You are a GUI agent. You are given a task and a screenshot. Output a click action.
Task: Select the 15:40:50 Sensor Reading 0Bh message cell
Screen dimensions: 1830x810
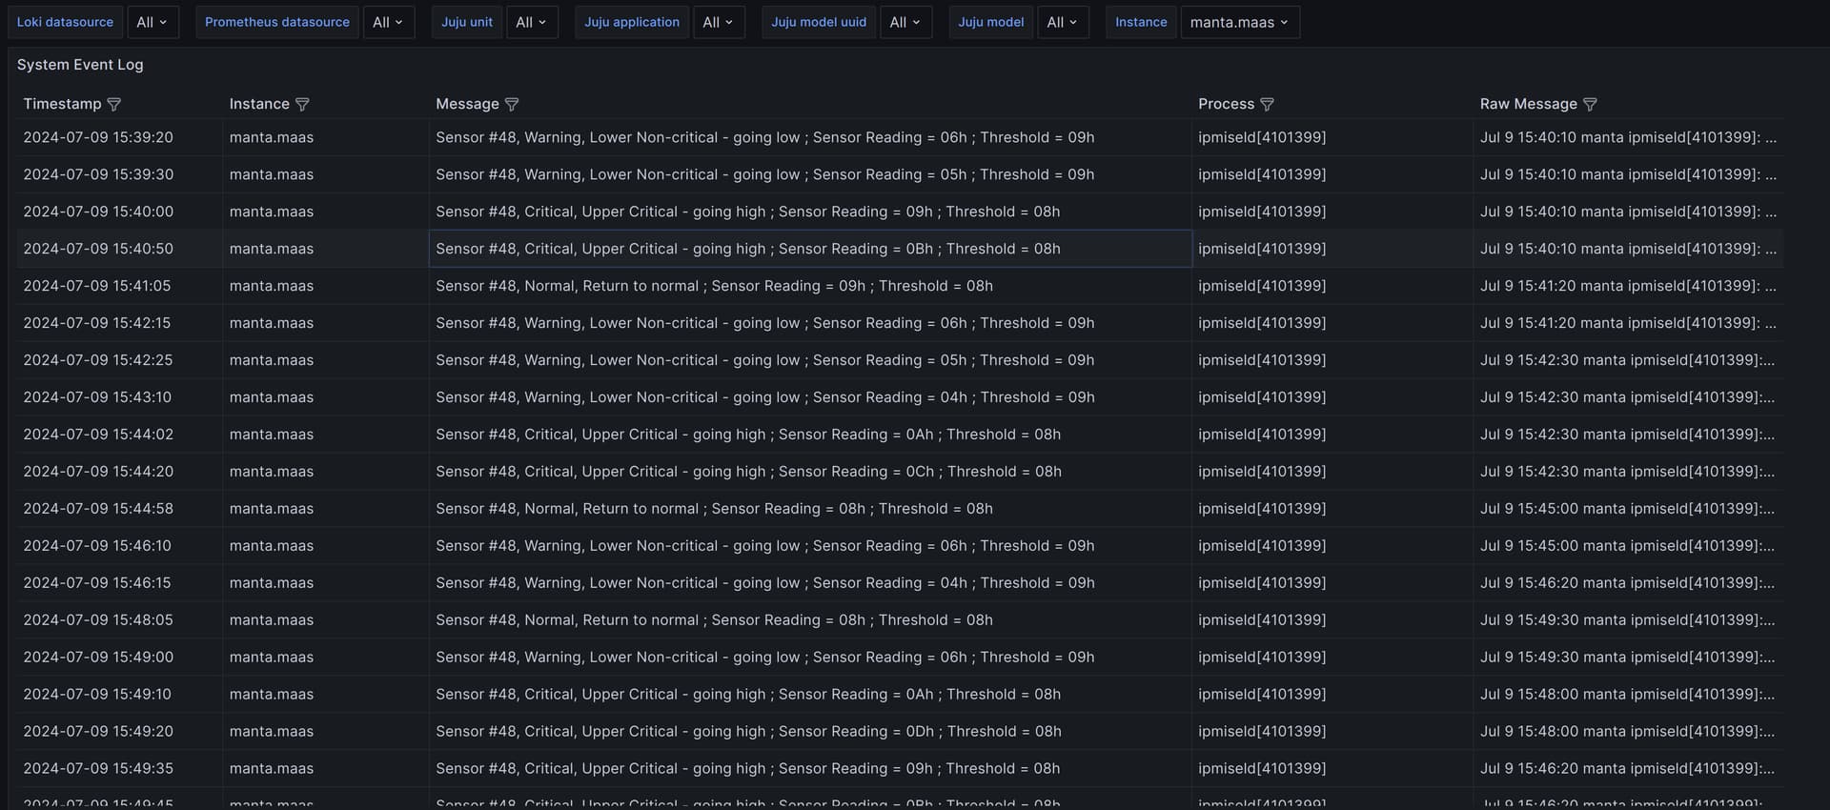pyautogui.click(x=747, y=249)
